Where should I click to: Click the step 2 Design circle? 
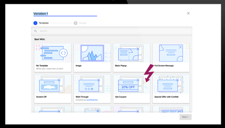(75, 23)
